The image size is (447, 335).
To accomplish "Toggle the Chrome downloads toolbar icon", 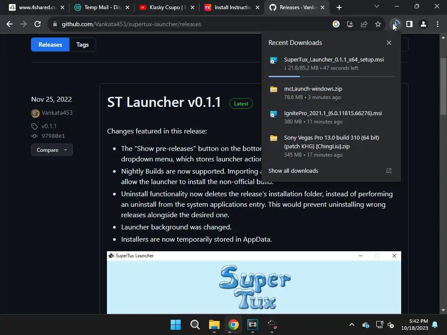I will 395,24.
